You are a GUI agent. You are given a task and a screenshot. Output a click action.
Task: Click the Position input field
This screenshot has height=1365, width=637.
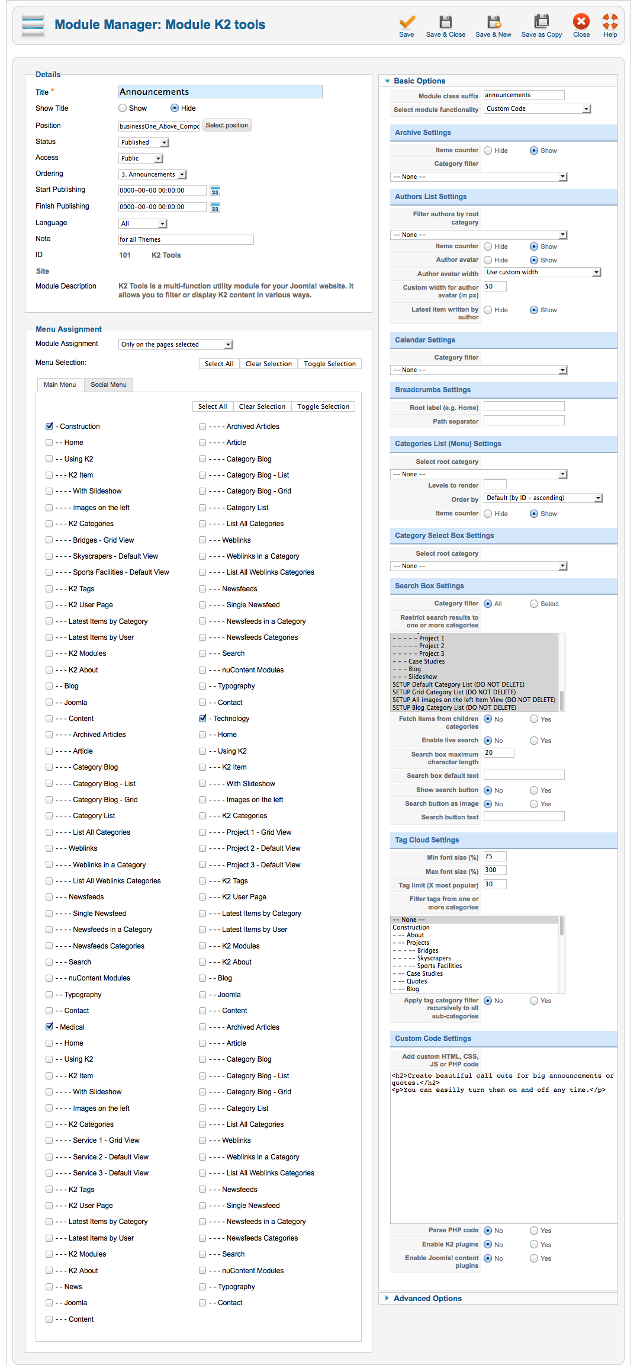[x=159, y=126]
